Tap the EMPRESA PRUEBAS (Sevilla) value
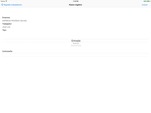151x113 pixels. click(14, 21)
